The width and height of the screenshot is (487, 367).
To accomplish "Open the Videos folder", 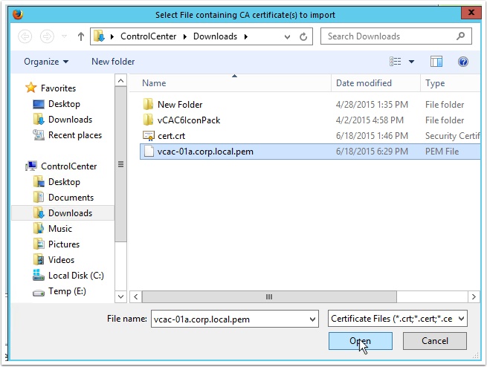I will [61, 260].
